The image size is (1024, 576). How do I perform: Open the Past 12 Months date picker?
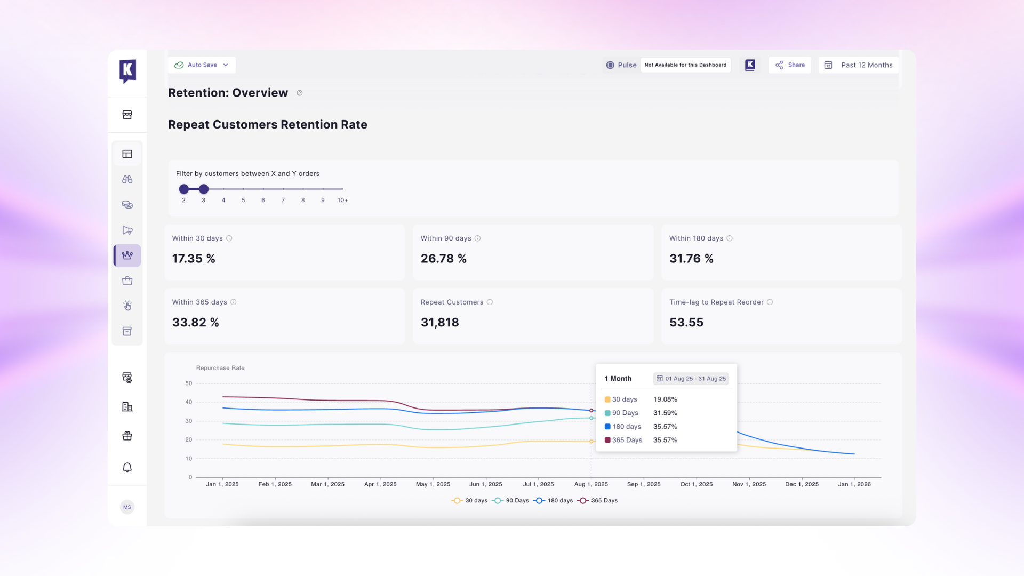[x=859, y=65]
